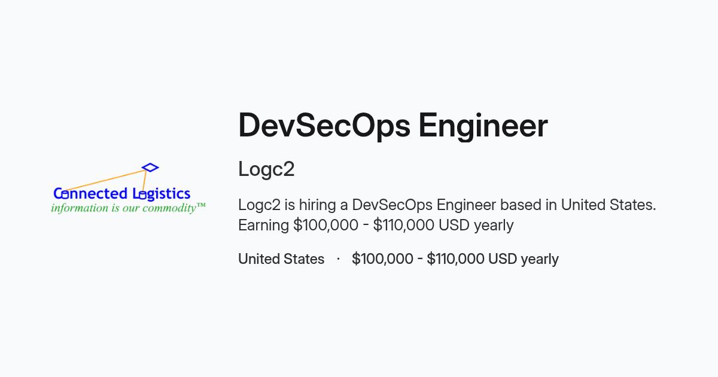Image resolution: width=718 pixels, height=377 pixels.
Task: Click the green 'information is our commodity' tagline
Action: coord(124,208)
